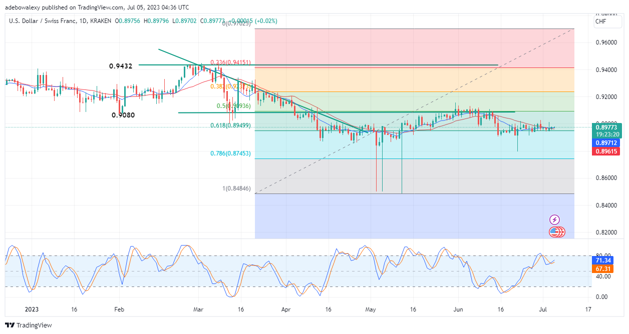This screenshot has height=334, width=629.
Task: Select the 0.786(0.87453) Fibonacci level label
Action: pos(231,153)
